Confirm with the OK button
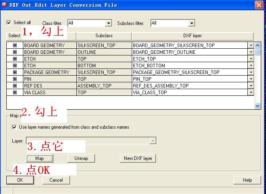The width and height of the screenshot is (266, 194). tap(20, 180)
